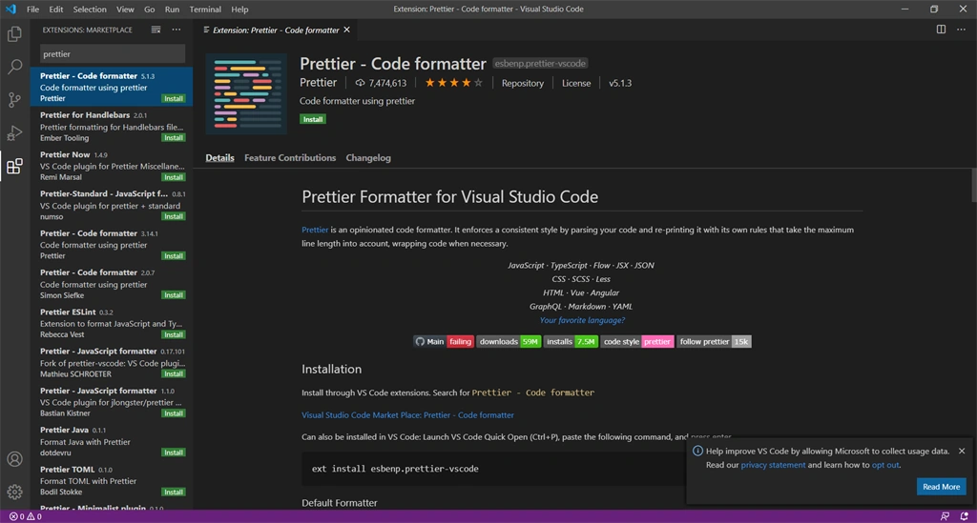Select Prettier - JavaScript formatter by Bastian Kistner

pyautogui.click(x=112, y=402)
